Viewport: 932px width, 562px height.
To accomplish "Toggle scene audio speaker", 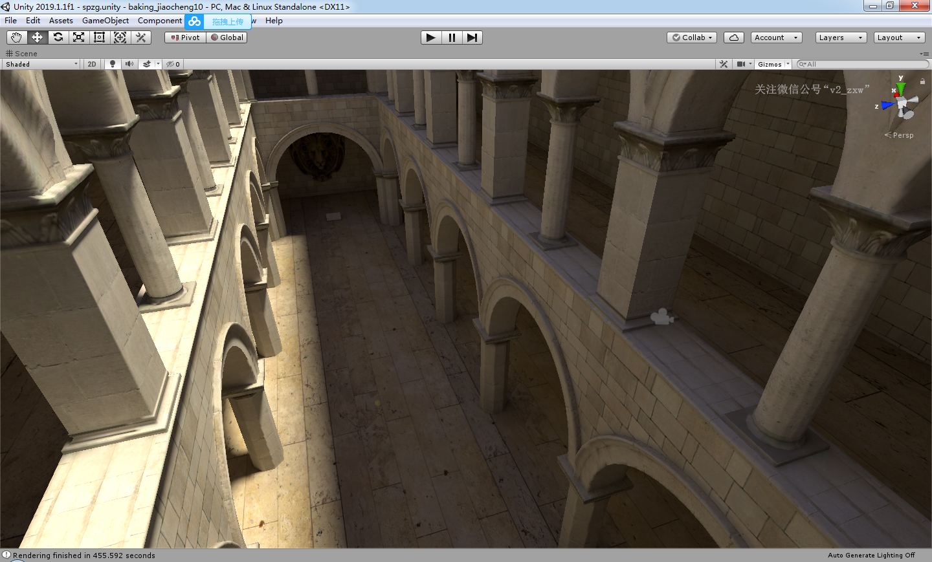I will tap(129, 64).
